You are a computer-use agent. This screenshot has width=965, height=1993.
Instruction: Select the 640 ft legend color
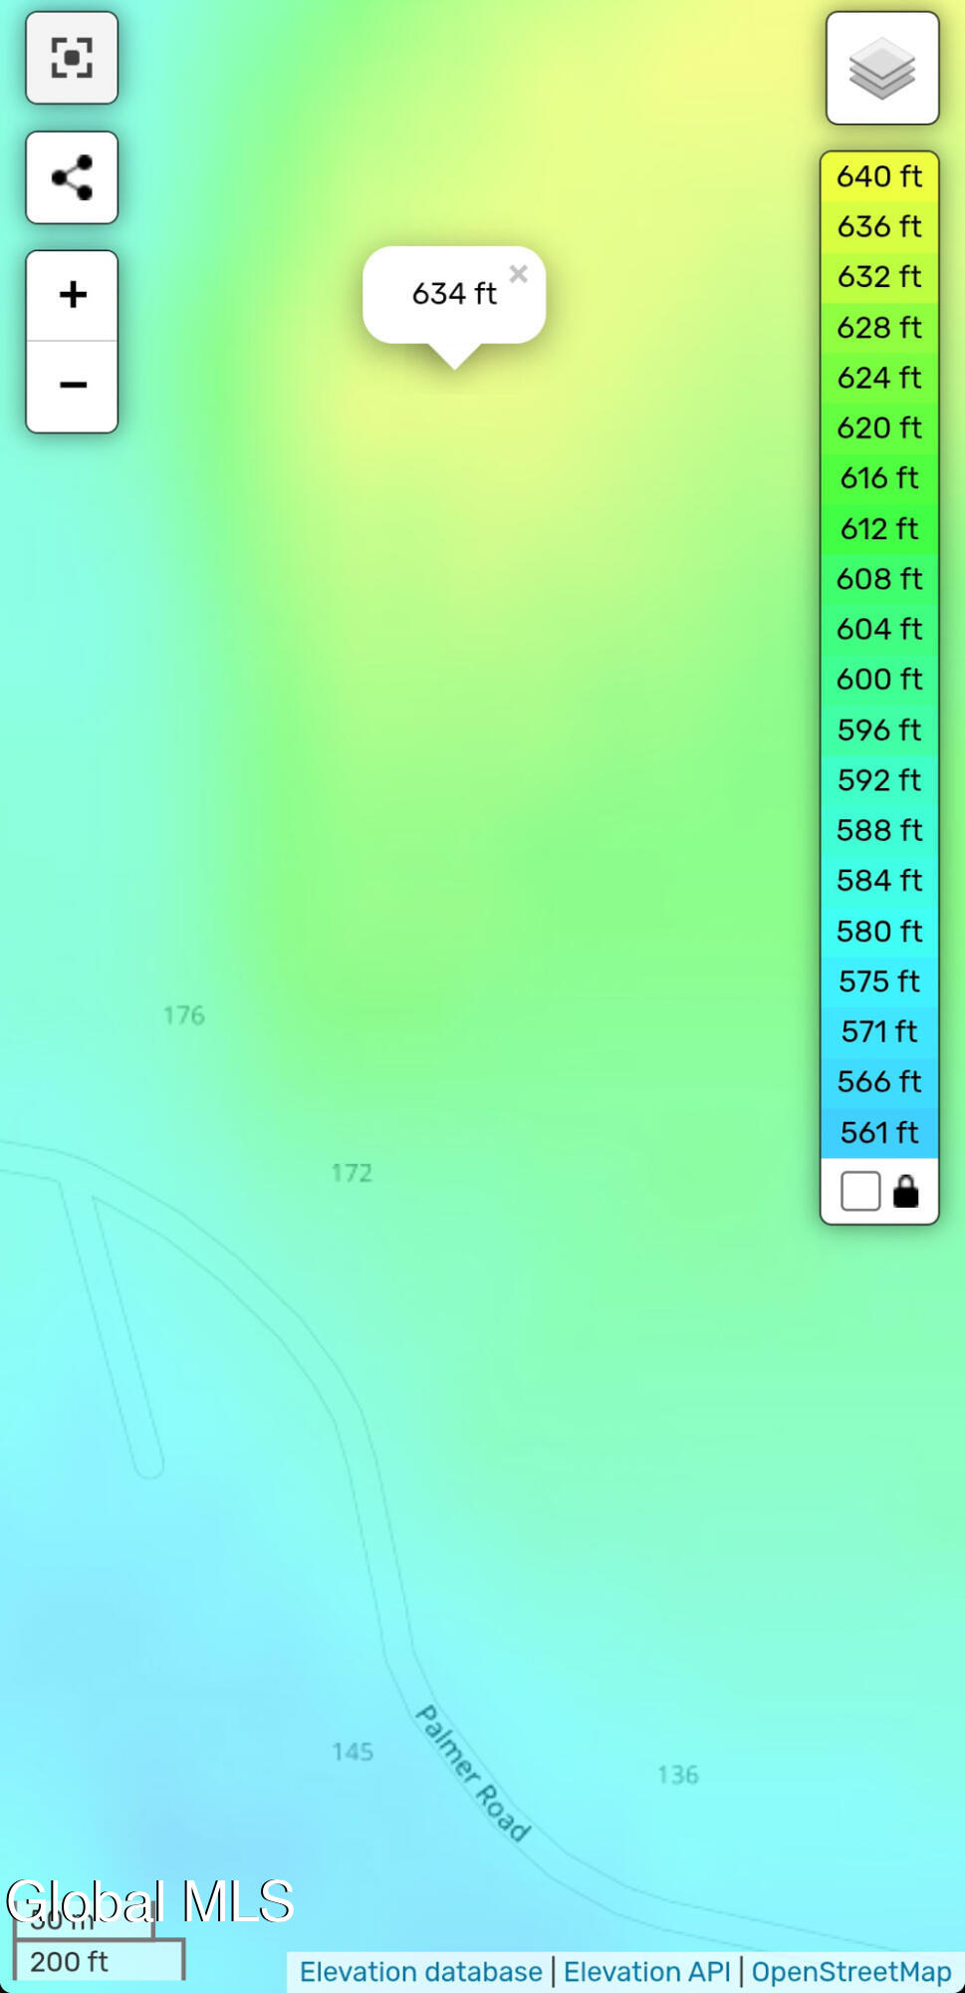tap(879, 177)
